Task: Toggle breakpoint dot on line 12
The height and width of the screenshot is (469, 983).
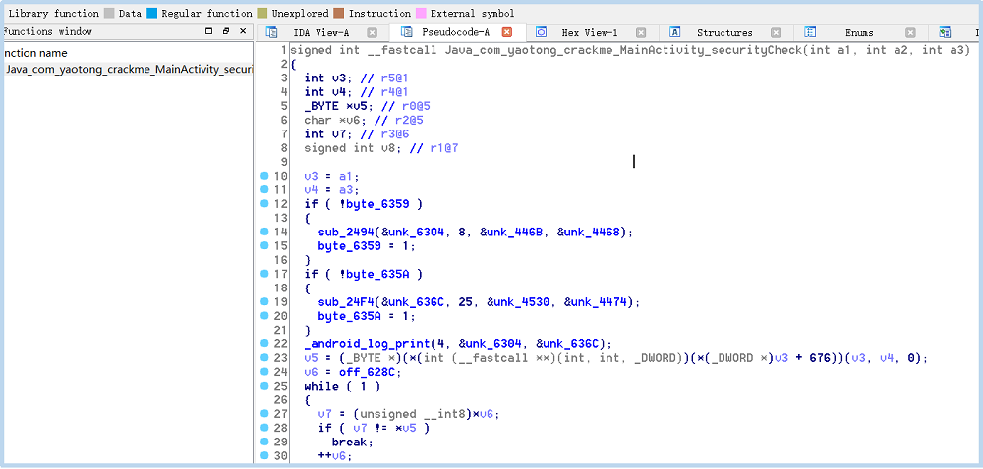Action: (264, 204)
